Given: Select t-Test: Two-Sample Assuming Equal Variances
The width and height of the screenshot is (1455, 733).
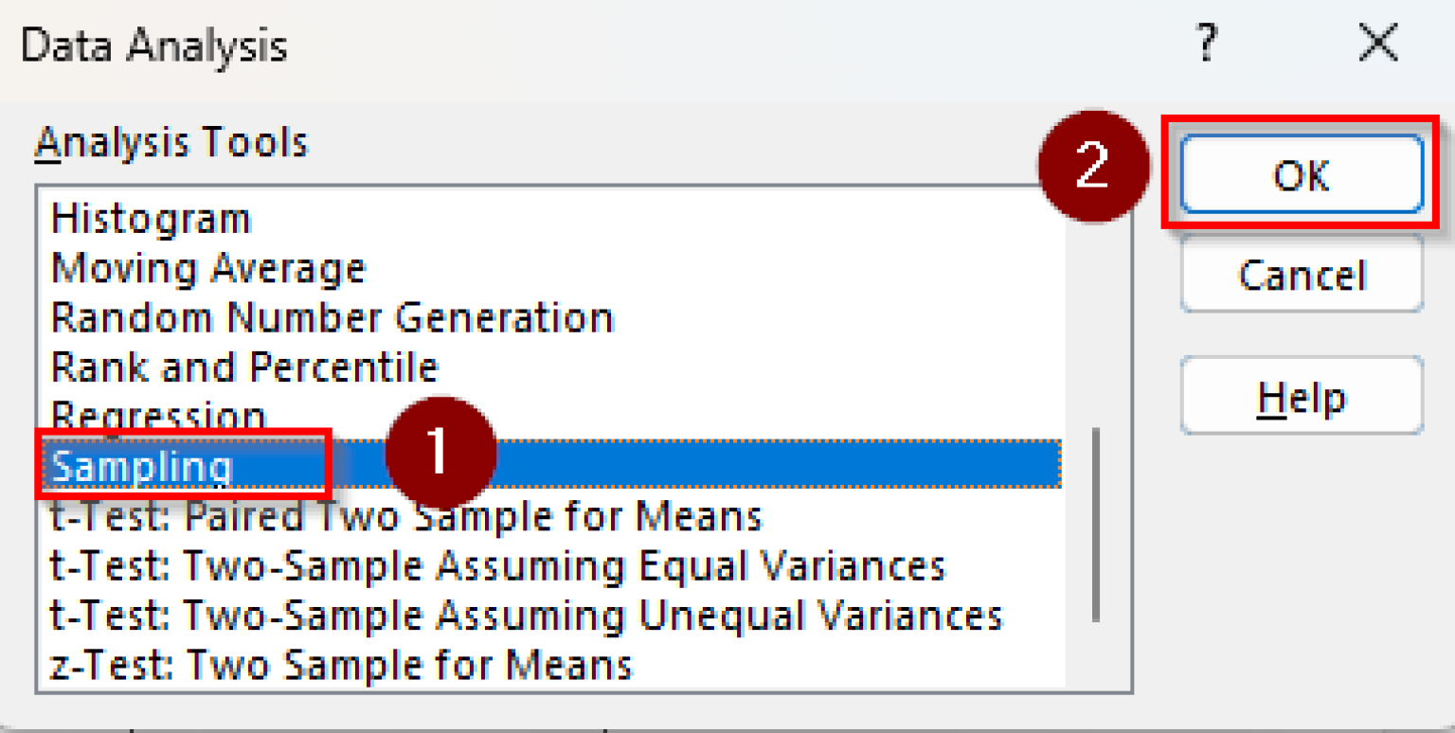Looking at the screenshot, I should tap(497, 565).
